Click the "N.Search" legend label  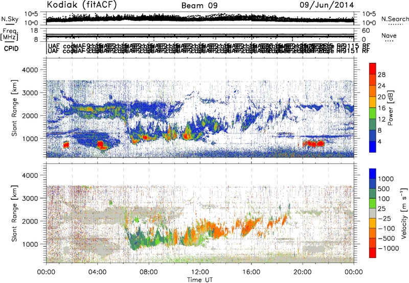395,19
